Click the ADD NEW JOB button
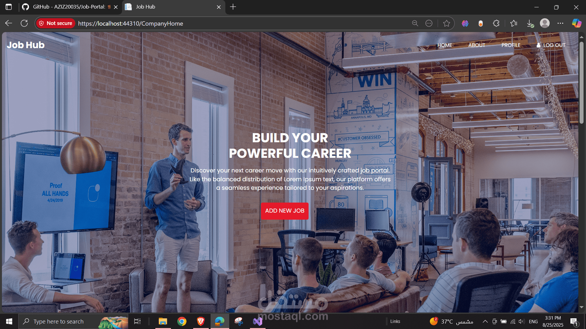Image resolution: width=586 pixels, height=329 pixels. (x=285, y=211)
